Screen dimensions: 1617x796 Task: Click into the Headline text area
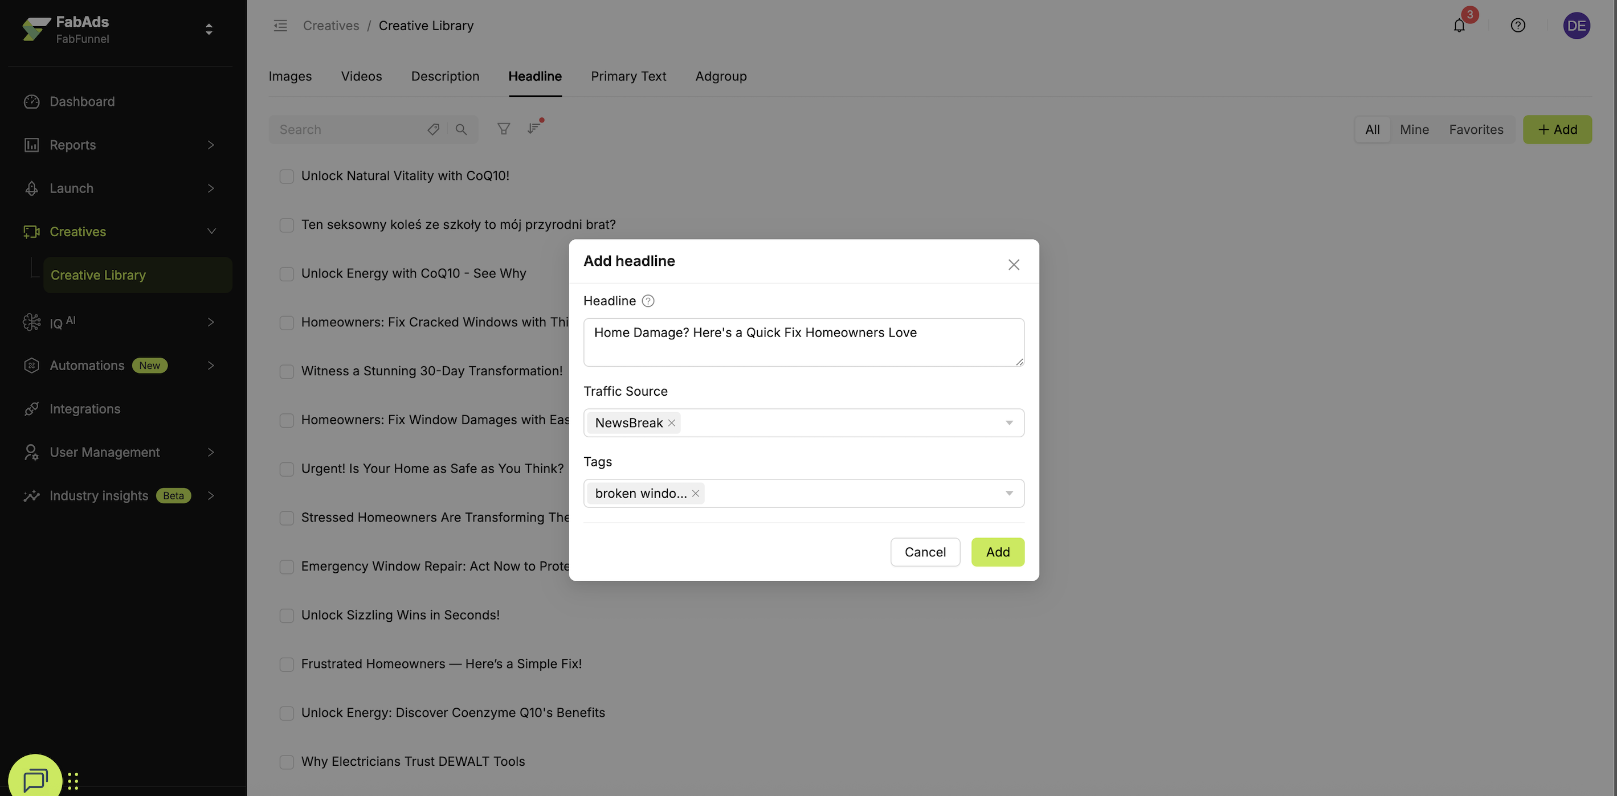[803, 343]
